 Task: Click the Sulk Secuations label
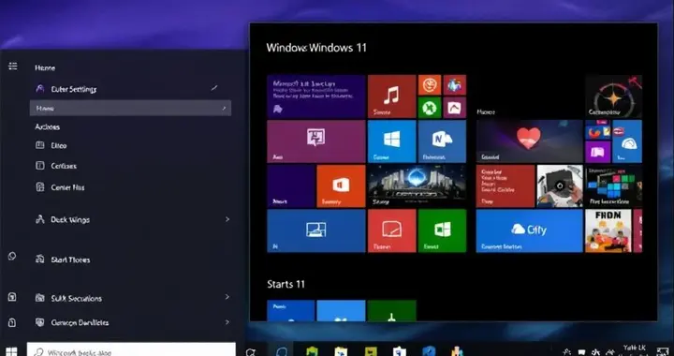point(76,299)
